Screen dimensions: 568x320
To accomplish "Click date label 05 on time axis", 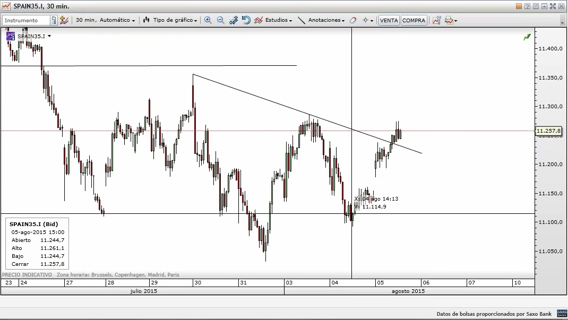I will click(381, 283).
